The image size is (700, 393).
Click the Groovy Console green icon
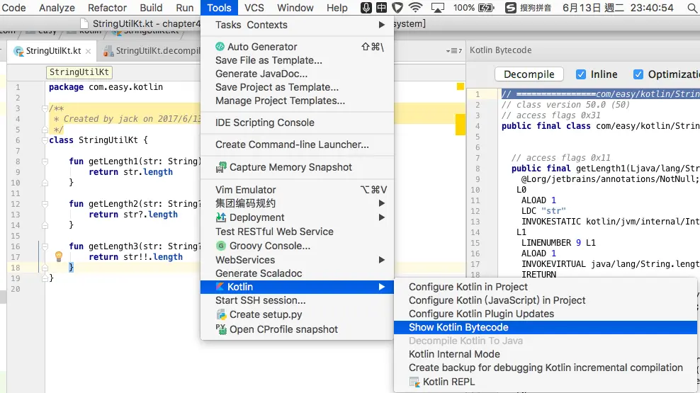220,246
